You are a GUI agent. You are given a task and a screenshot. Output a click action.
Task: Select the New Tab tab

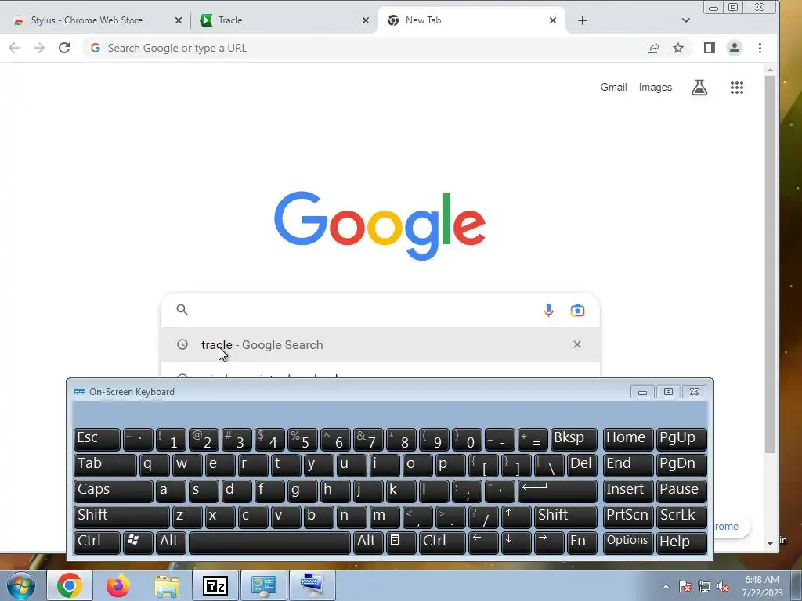(471, 20)
